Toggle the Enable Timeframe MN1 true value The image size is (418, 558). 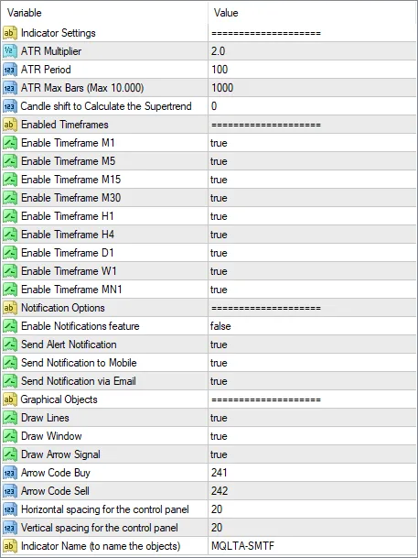click(219, 290)
